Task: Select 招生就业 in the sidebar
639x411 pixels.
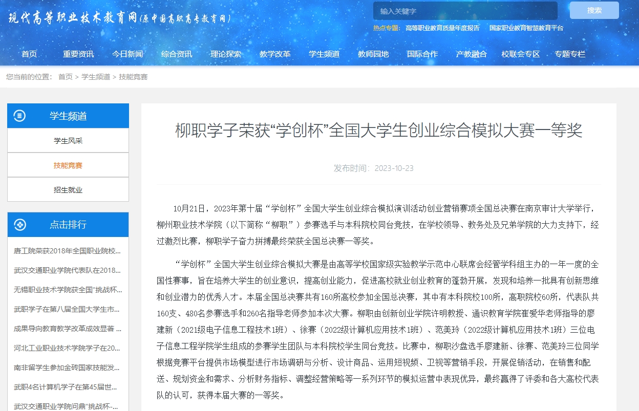Action: [x=68, y=190]
